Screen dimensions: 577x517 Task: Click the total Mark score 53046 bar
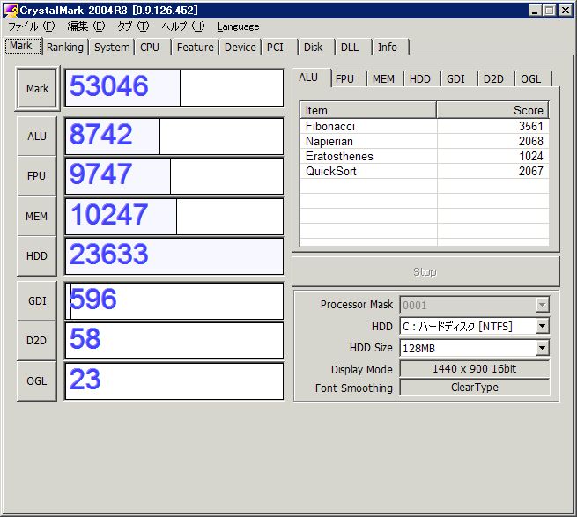(174, 88)
